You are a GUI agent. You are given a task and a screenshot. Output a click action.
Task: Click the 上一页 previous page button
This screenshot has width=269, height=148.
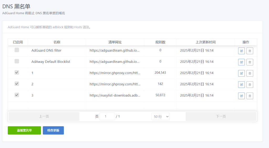click(x=44, y=117)
